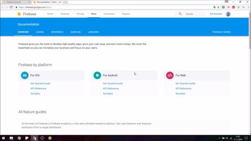Click the Documentation page title
Image resolution: width=251 pixels, height=141 pixels.
[29, 24]
